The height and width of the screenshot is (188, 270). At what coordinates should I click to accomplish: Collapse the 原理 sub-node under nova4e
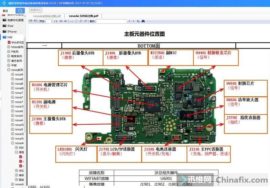16,152
